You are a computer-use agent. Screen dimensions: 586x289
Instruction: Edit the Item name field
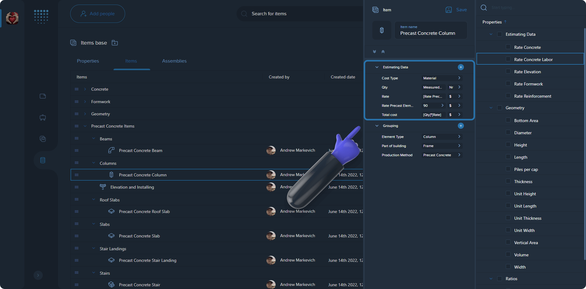431,30
